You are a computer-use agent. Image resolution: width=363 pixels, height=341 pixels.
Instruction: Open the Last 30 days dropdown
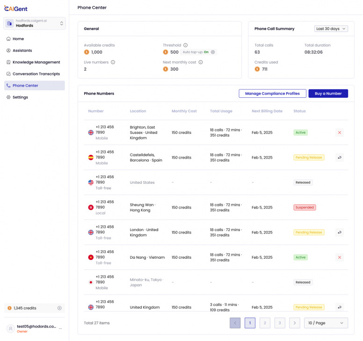tap(331, 29)
